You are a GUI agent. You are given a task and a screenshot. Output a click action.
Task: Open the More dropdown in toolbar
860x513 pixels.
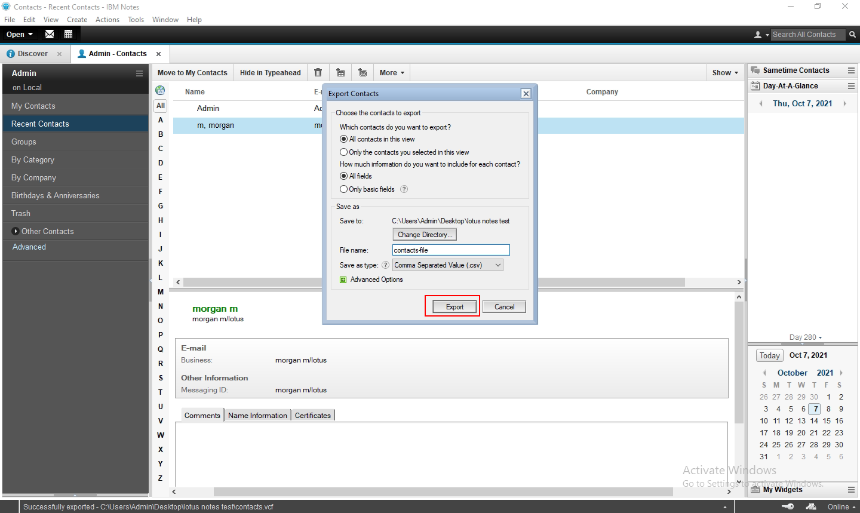point(392,73)
